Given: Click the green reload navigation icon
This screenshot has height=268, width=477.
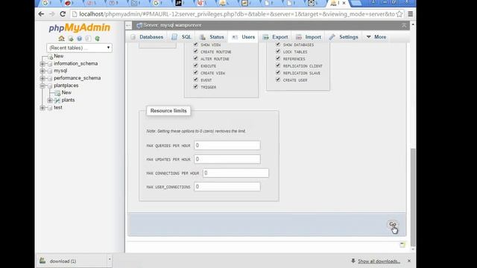Looking at the screenshot, I should (97, 39).
